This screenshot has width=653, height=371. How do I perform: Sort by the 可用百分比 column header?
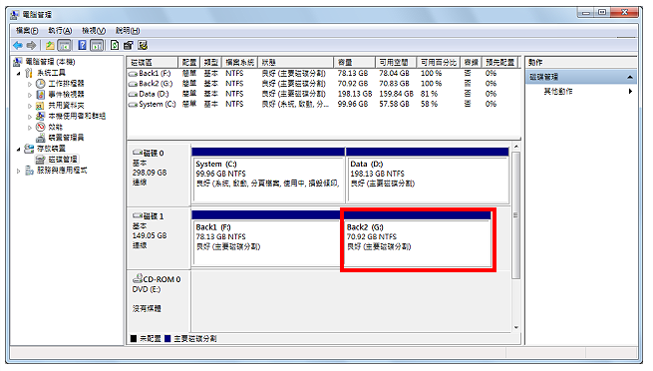(x=438, y=63)
